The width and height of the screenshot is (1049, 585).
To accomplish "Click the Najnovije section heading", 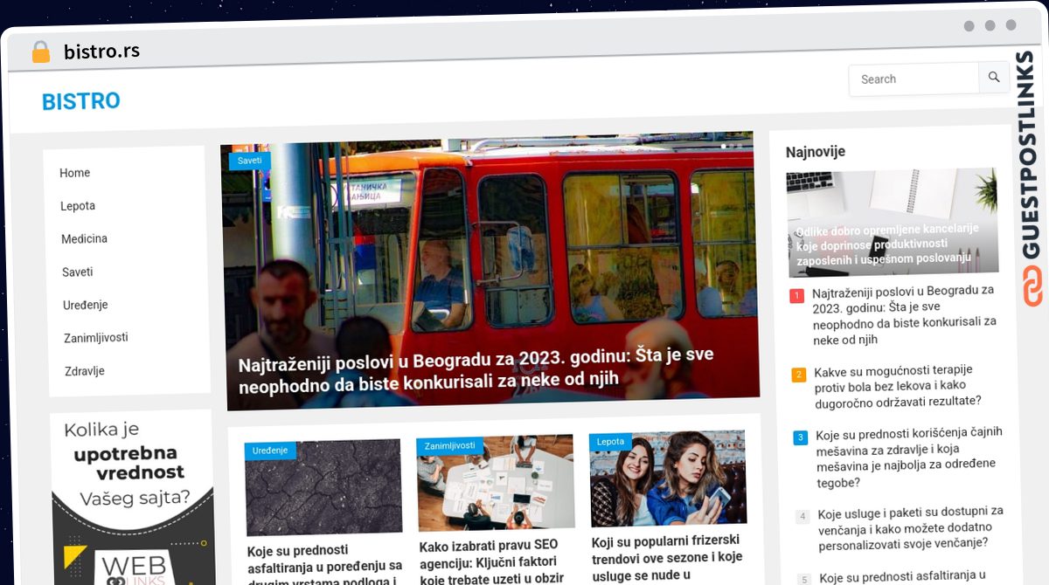I will click(x=816, y=152).
